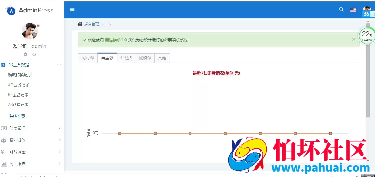The image size is (375, 177).
Task: Dismiss the green welcome alert
Action: pyautogui.click(x=353, y=39)
